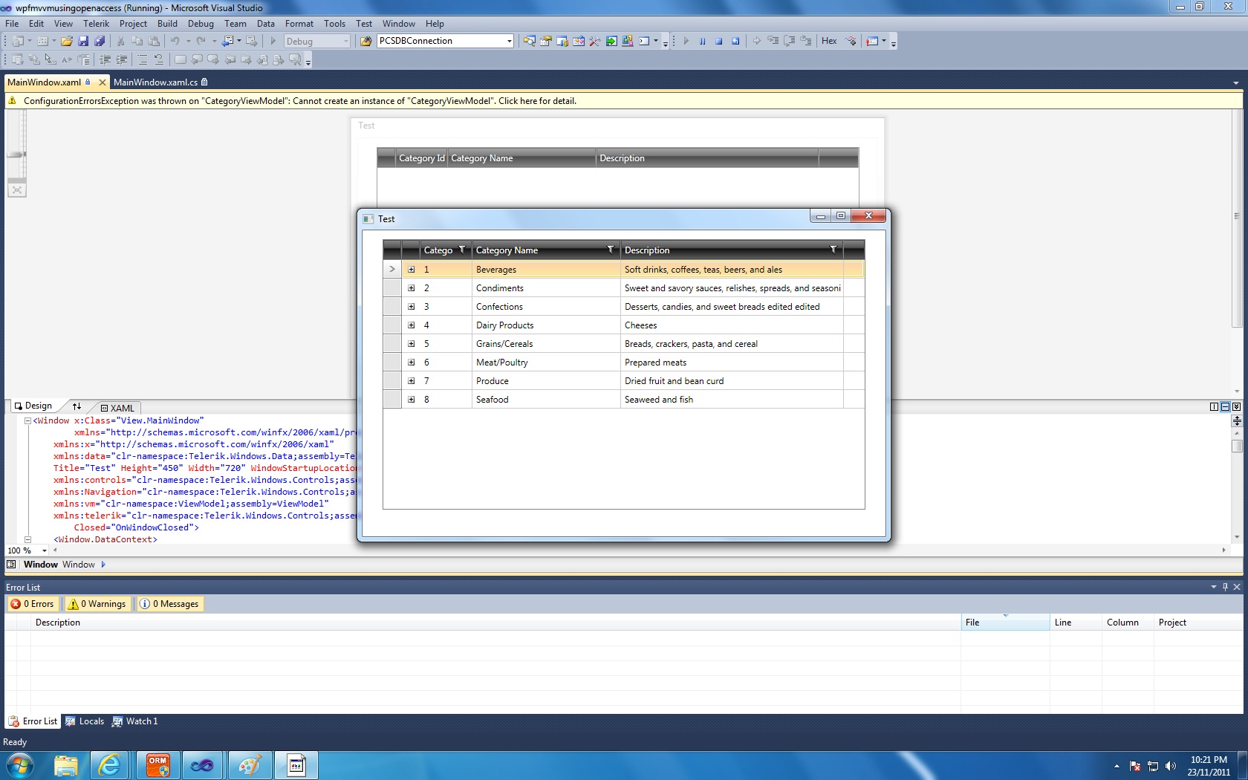Click the swap panes arrows icon

click(77, 406)
